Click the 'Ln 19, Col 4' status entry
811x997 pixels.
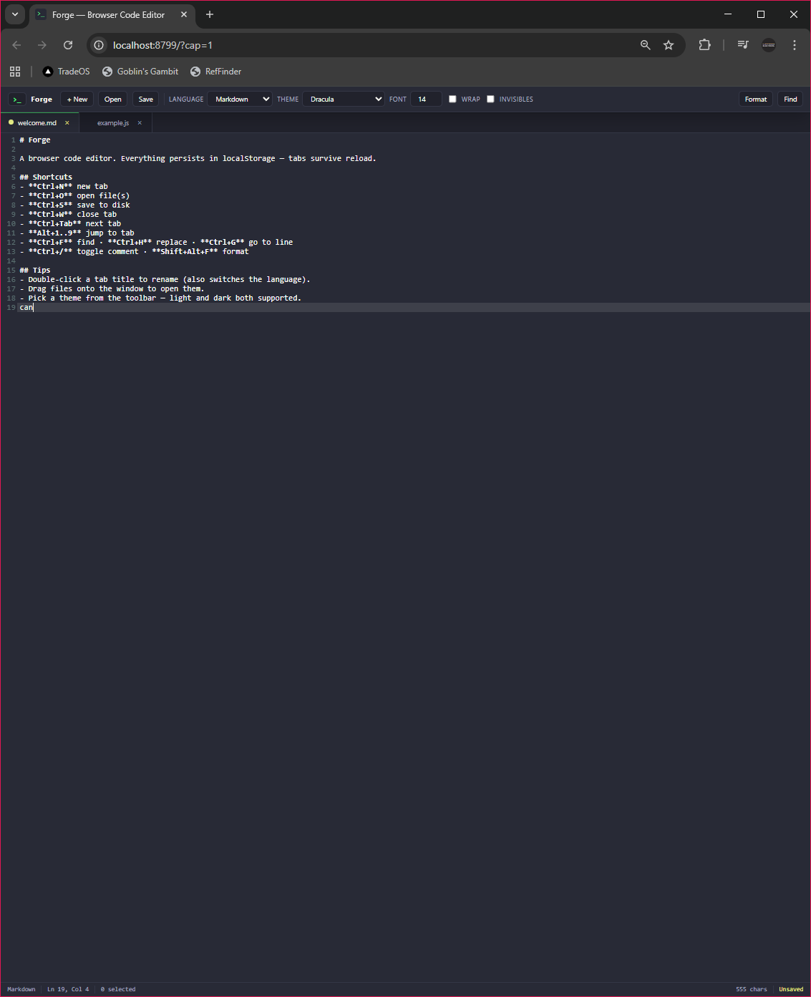point(68,989)
